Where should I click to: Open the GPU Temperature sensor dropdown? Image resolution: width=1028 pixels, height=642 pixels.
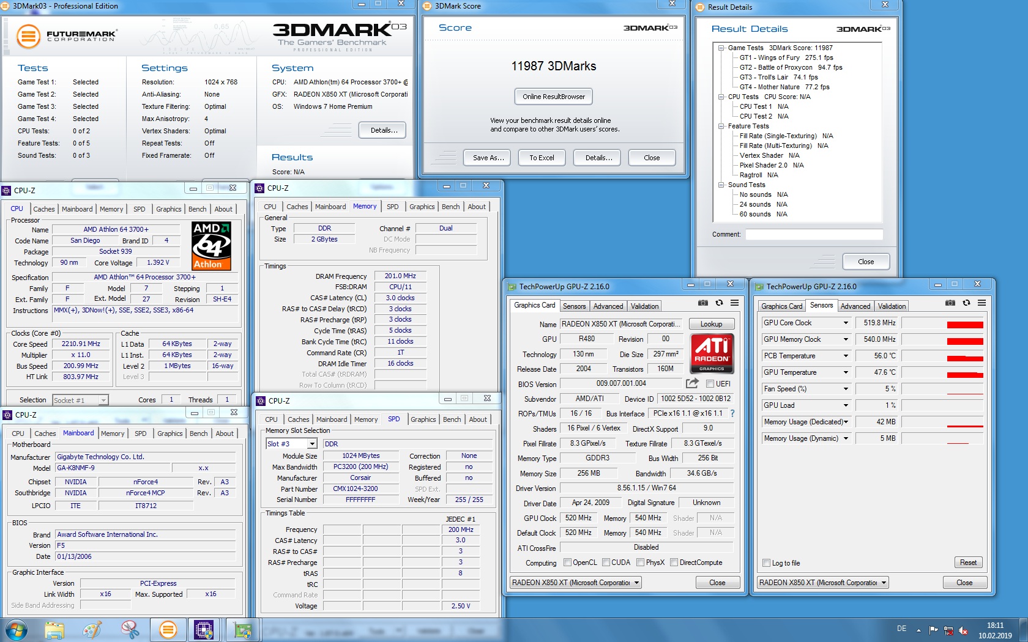[846, 372]
